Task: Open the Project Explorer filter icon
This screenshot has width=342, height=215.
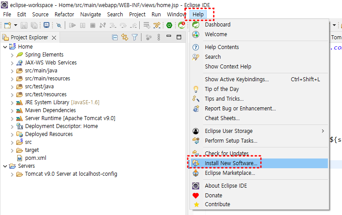Action: (x=135, y=38)
